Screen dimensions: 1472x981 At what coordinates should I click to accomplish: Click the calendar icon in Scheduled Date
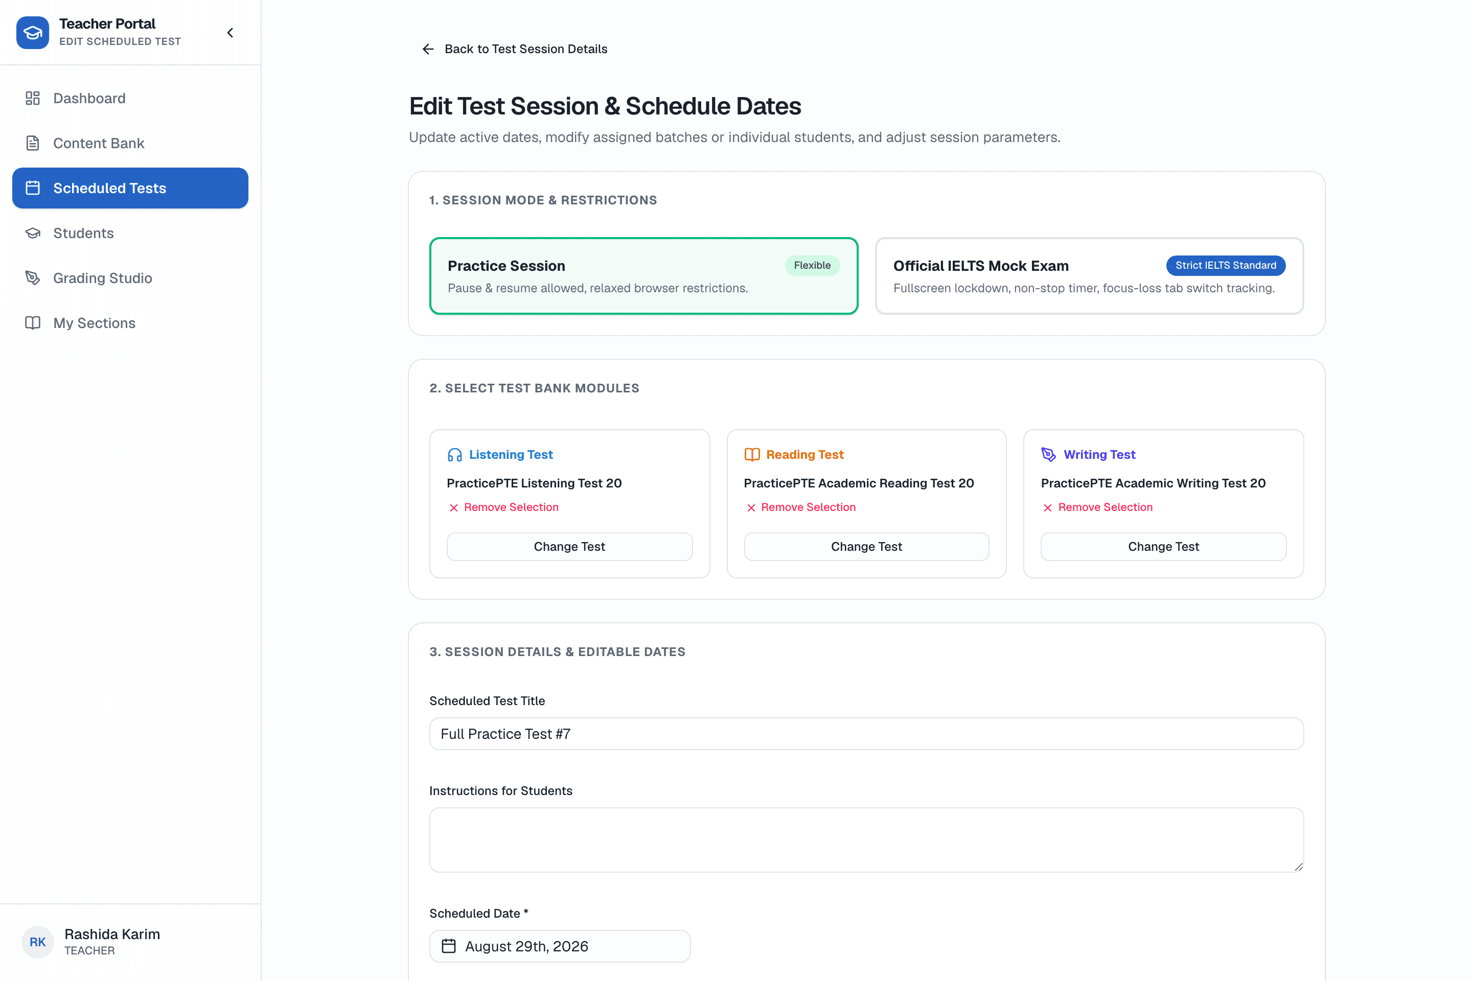[x=449, y=946]
